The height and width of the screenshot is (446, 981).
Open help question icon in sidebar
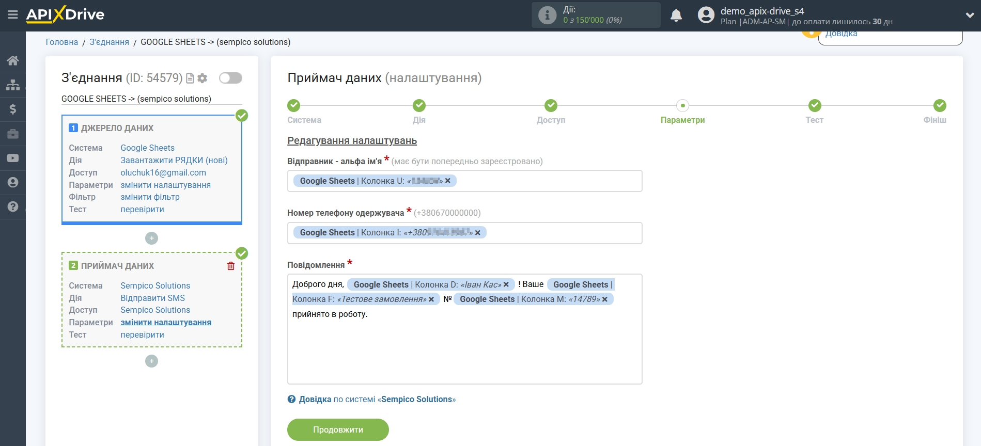[x=13, y=206]
